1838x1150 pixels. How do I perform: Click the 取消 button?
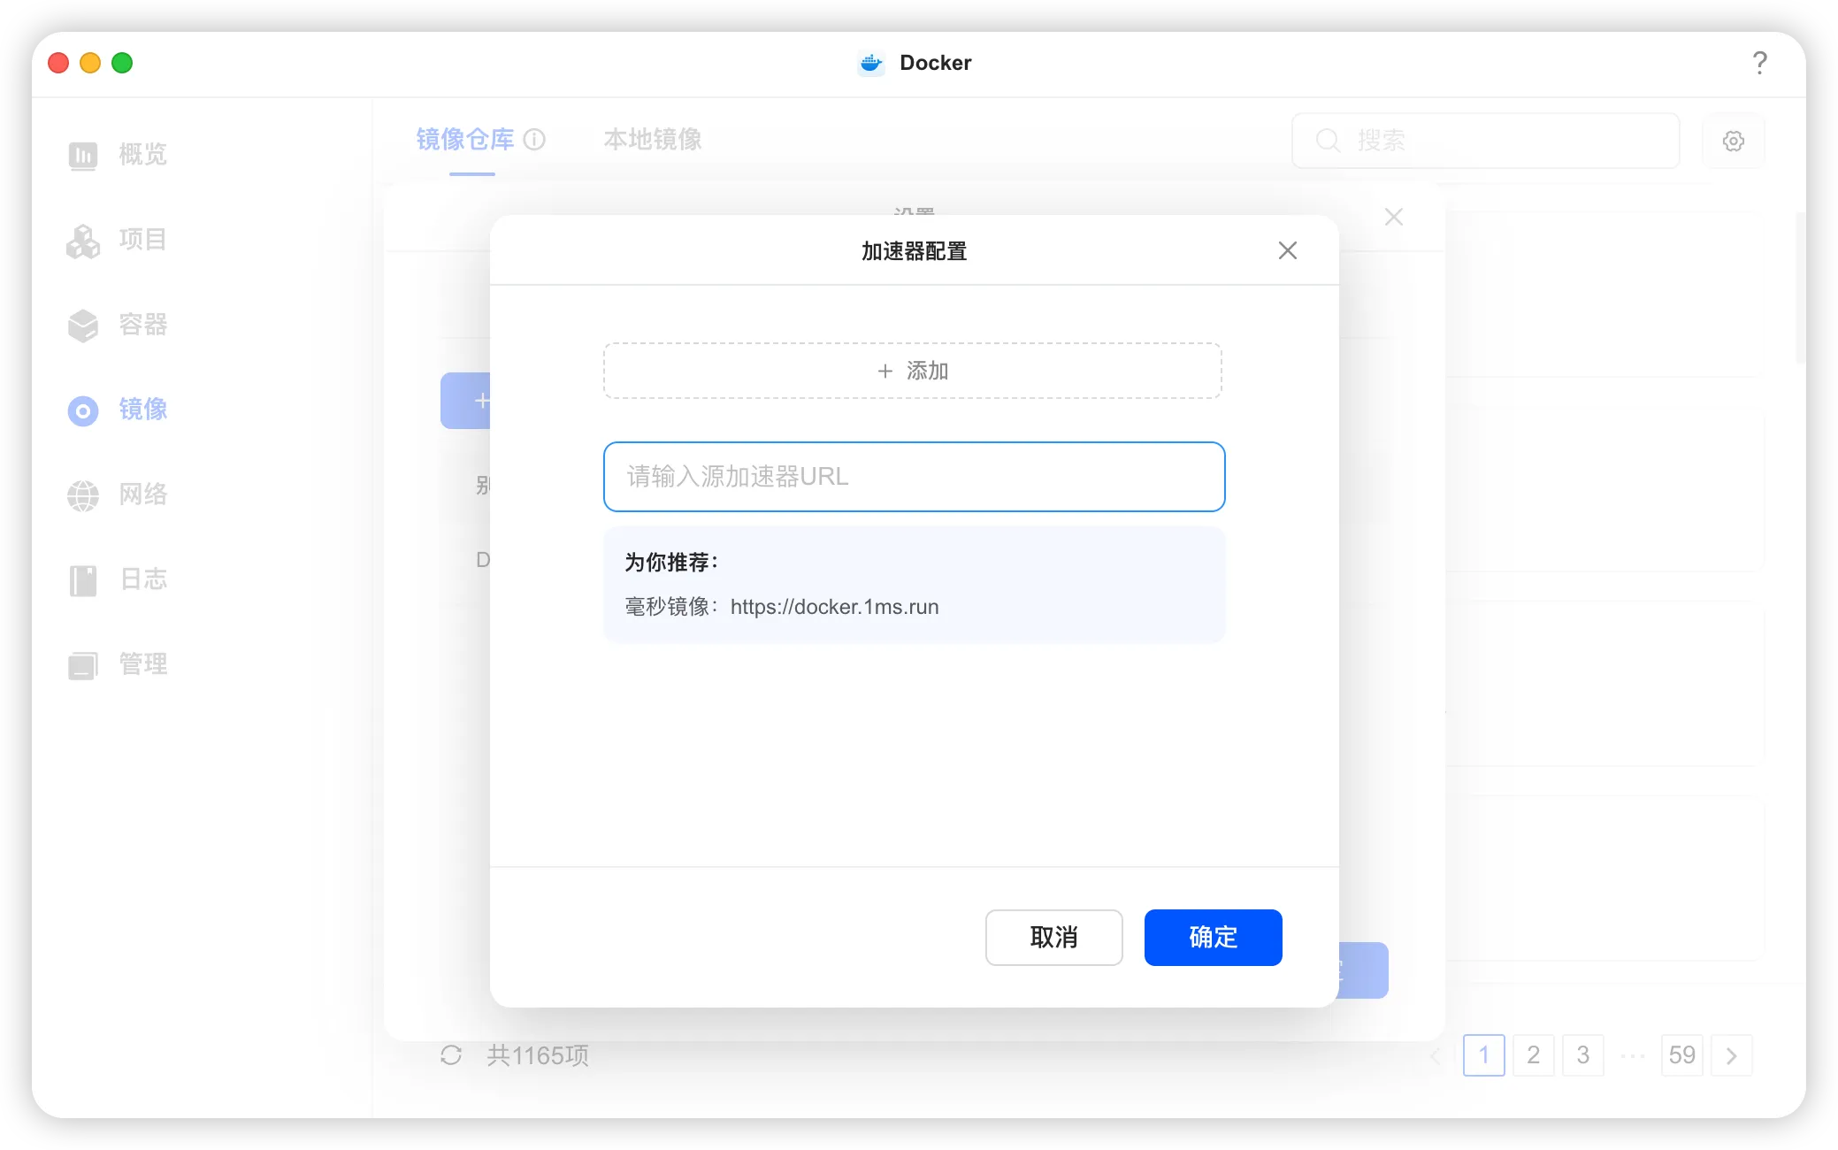coord(1054,937)
